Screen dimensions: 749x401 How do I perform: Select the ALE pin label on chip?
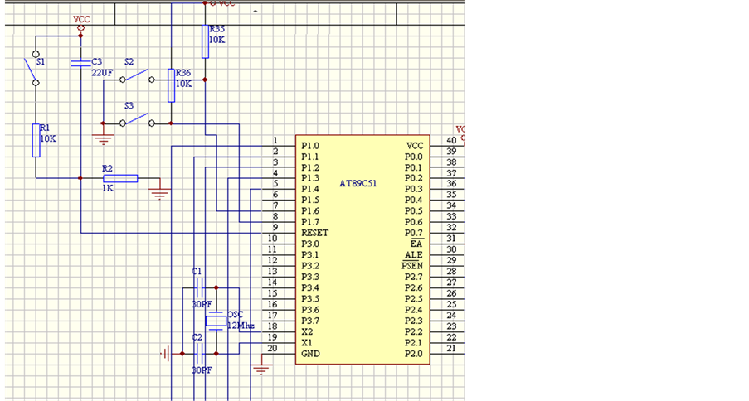[x=413, y=255]
